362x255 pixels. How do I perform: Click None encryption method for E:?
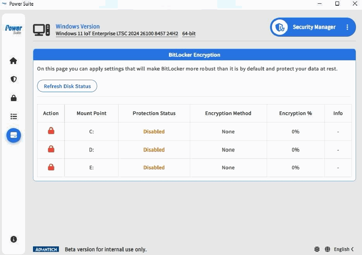click(228, 167)
